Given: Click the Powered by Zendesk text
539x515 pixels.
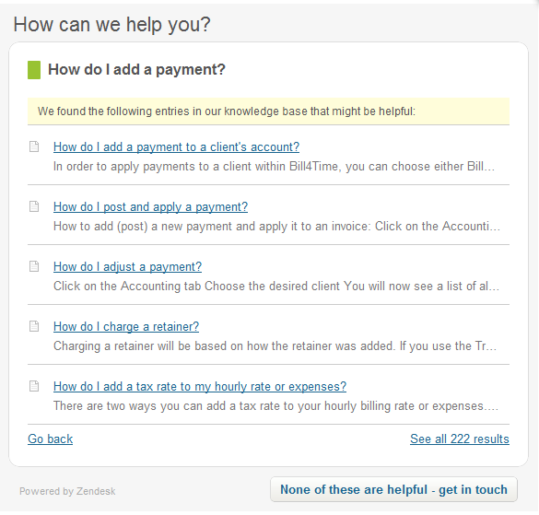Looking at the screenshot, I should tap(67, 491).
